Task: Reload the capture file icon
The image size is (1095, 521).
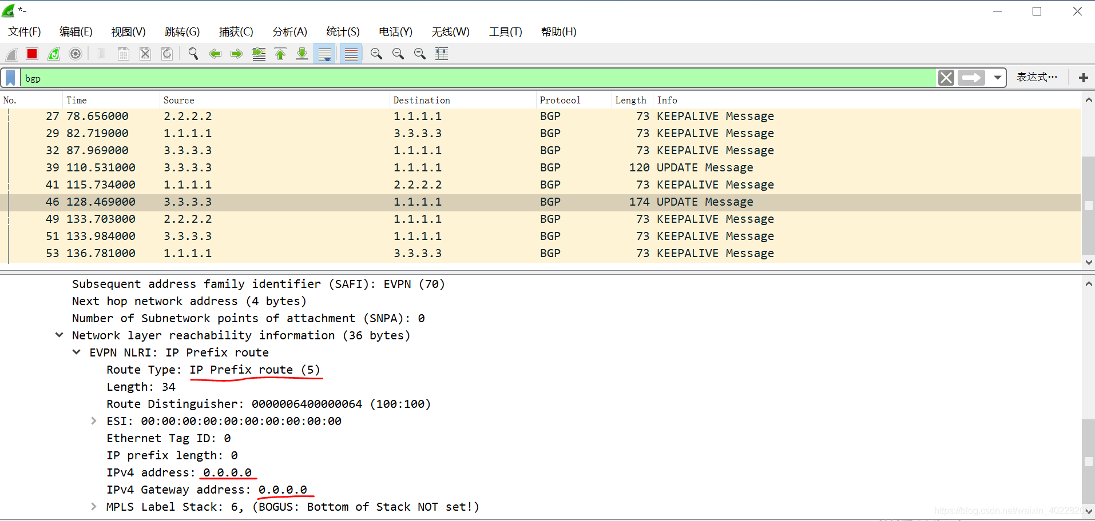Action: (167, 54)
